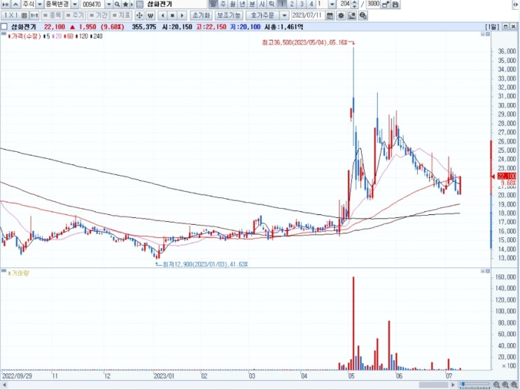The width and height of the screenshot is (520, 390).
Task: Click the zoom slider at bottom right
Action: (x=475, y=384)
